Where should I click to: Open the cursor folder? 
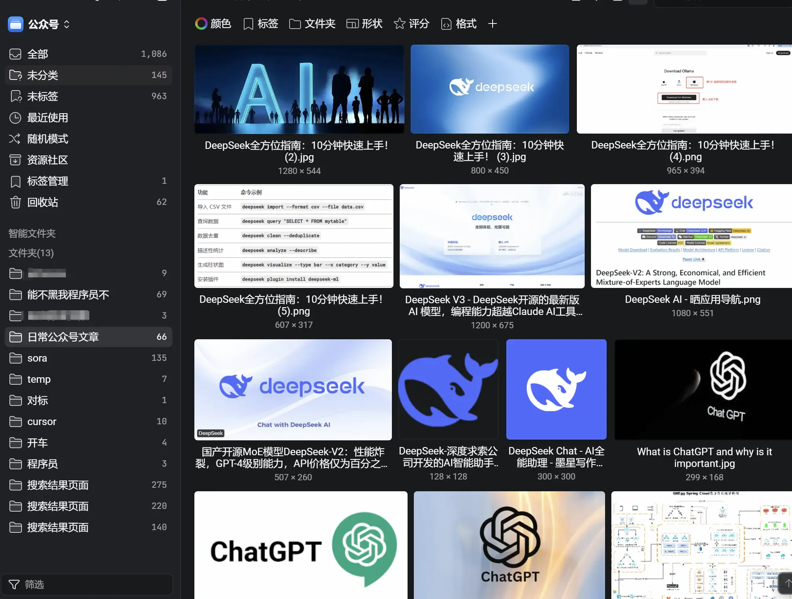click(88, 422)
